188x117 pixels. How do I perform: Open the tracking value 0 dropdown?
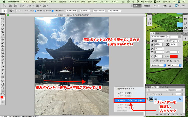tap(163, 52)
